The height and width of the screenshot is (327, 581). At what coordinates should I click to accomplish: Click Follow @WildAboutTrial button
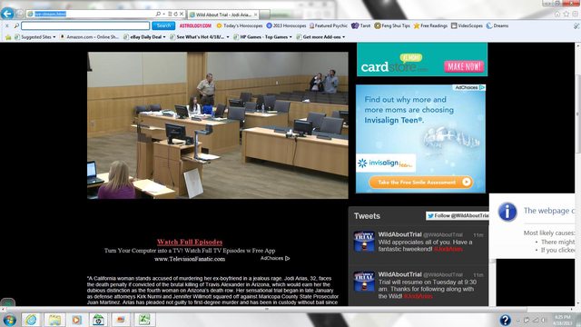[x=458, y=216]
